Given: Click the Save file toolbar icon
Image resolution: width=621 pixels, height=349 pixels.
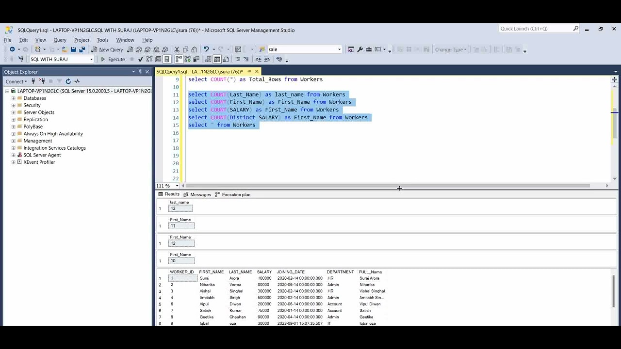Looking at the screenshot, I should pyautogui.click(x=73, y=49).
